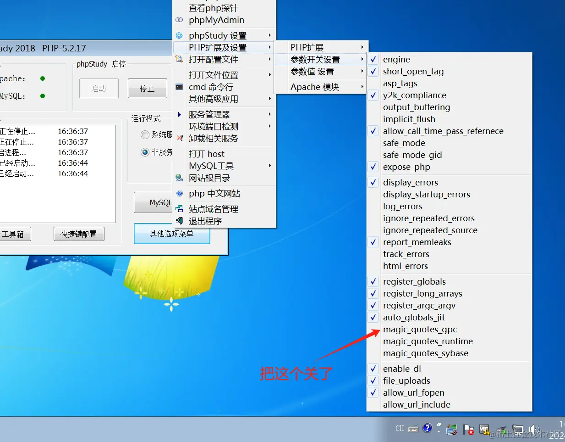Select the 系统服务 run mode radio

pos(145,134)
